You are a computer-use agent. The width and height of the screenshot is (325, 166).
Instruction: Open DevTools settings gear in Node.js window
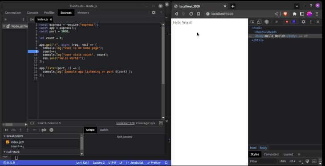click(x=154, y=12)
